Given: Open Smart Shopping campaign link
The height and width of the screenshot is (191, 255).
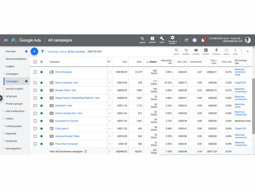Looking at the screenshot, I should pos(63,72).
